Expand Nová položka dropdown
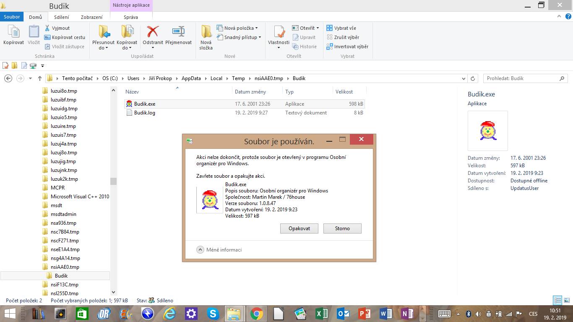Image resolution: width=573 pixels, height=322 pixels. (x=256, y=29)
